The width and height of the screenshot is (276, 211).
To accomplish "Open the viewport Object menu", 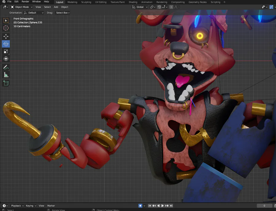I will pyautogui.click(x=65, y=7).
